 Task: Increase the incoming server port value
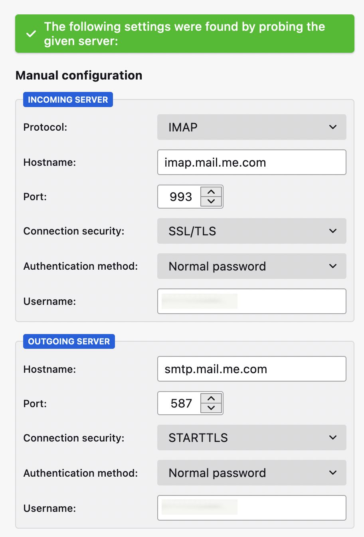click(211, 192)
